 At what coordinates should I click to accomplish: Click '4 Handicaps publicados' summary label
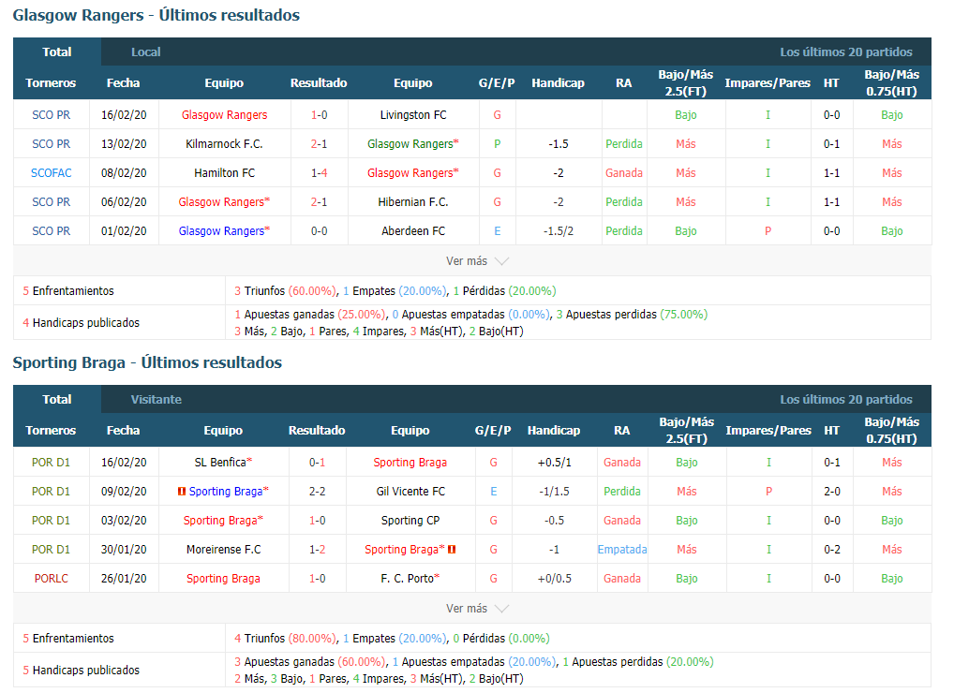[81, 323]
